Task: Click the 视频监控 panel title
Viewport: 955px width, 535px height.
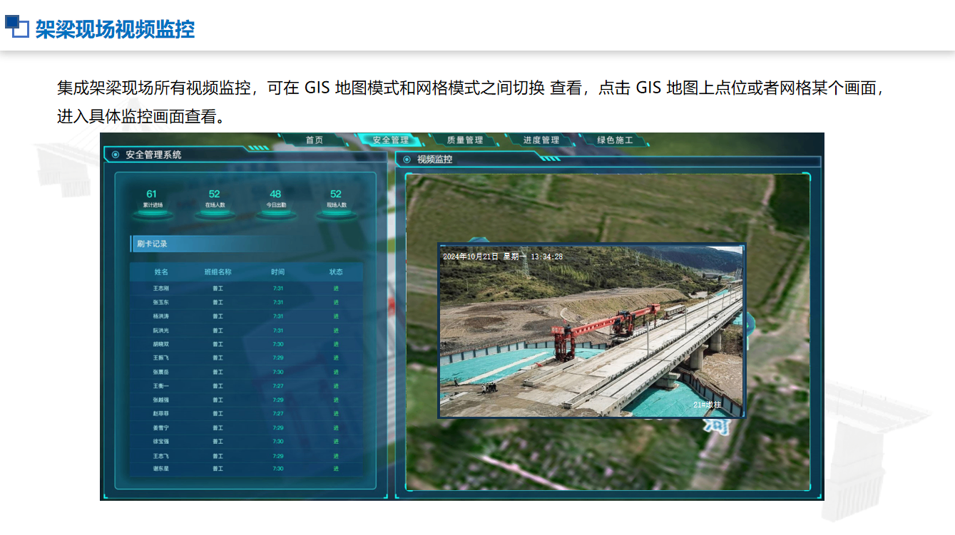Action: 435,160
